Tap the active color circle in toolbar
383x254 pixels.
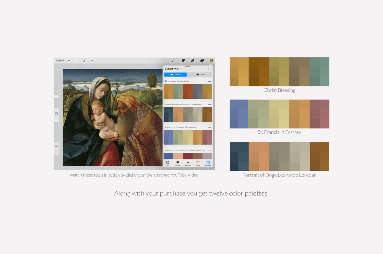211,61
